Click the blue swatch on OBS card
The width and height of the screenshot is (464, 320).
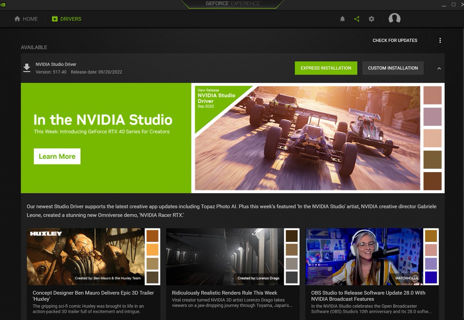[x=431, y=277]
